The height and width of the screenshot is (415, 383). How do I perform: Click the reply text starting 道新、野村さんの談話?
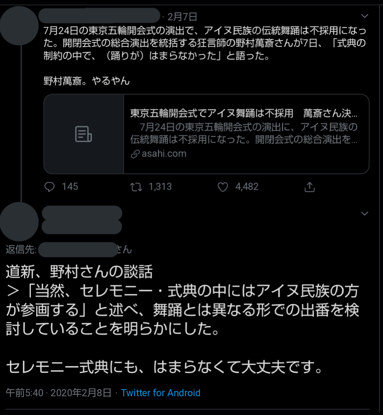click(x=182, y=301)
